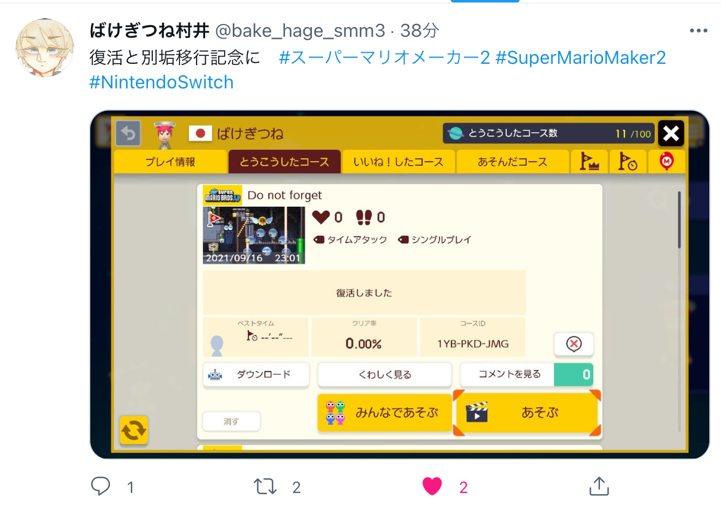The height and width of the screenshot is (512, 721).
Task: Select the とうこうしたコース tab
Action: (x=284, y=162)
